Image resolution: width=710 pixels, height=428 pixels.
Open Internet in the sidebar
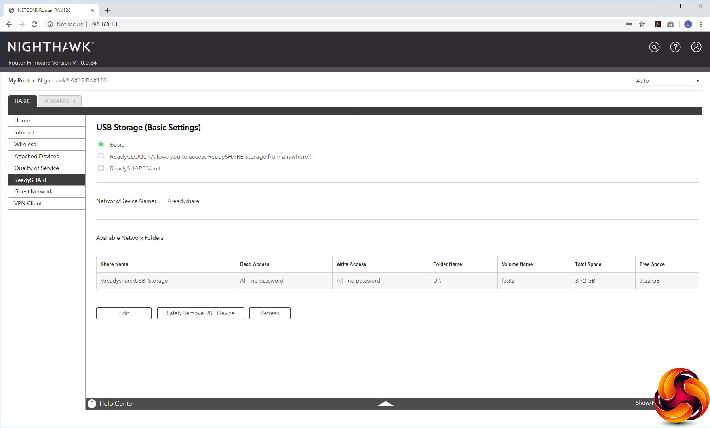click(47, 132)
